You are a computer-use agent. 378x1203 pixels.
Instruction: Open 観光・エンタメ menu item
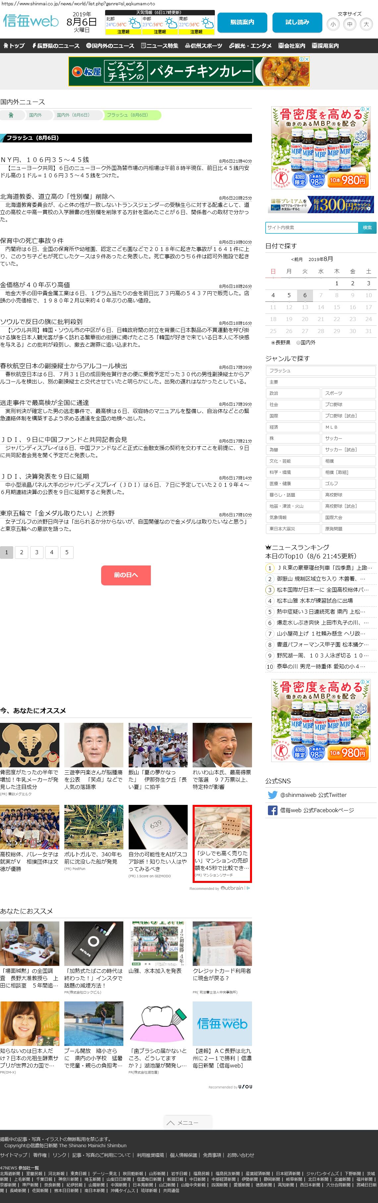pyautogui.click(x=250, y=46)
